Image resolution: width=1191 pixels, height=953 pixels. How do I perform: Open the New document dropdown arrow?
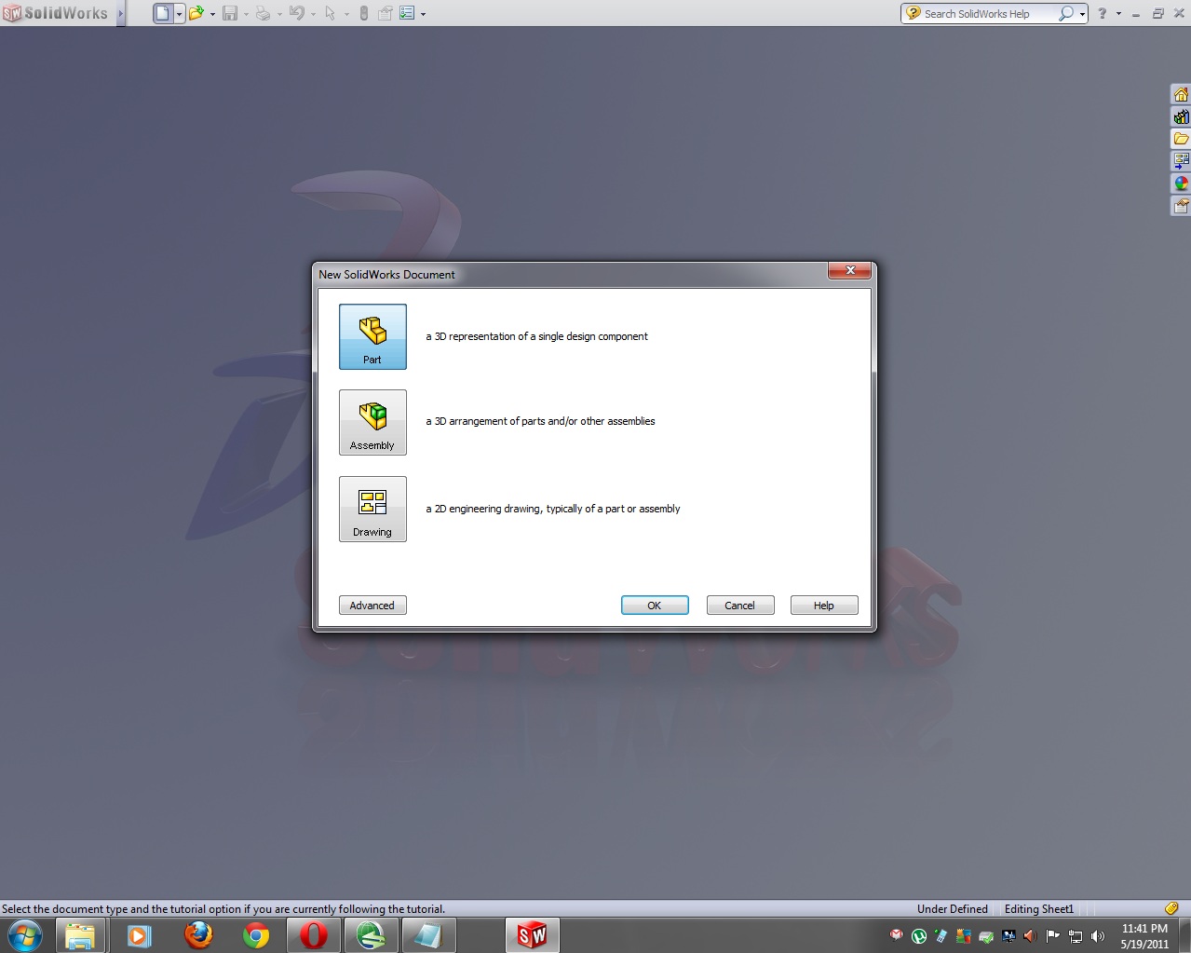pos(179,14)
